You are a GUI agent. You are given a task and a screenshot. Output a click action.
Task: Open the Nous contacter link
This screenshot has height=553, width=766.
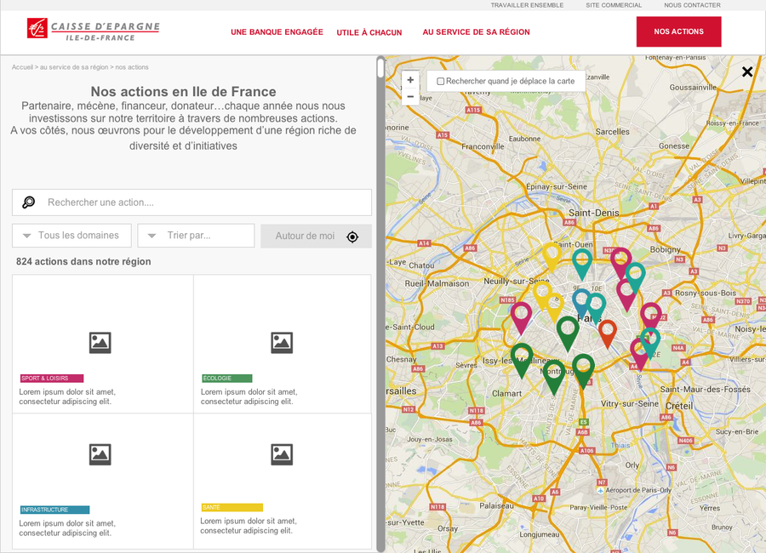coord(692,5)
